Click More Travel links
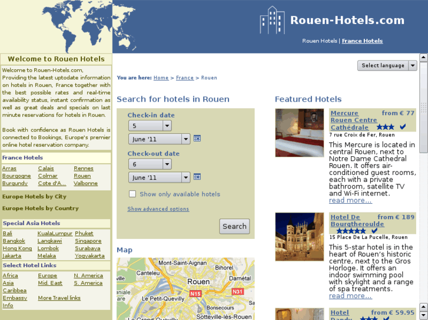The width and height of the screenshot is (428, 320). tap(59, 298)
